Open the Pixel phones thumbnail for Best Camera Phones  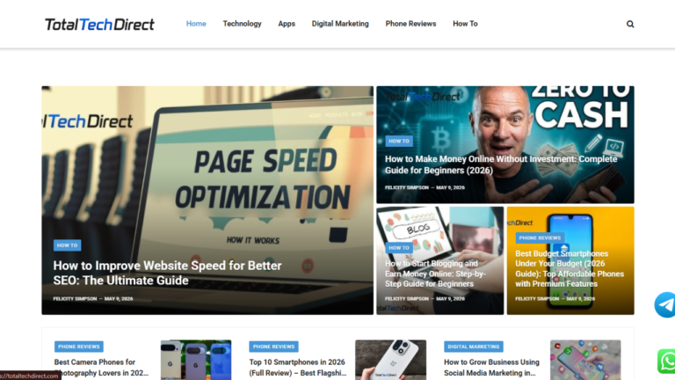click(196, 360)
